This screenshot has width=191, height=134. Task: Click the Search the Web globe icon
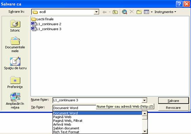click(x=124, y=12)
